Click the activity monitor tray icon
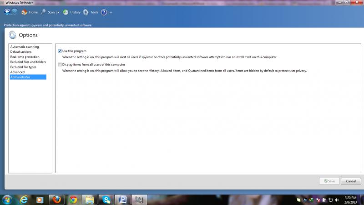The height and width of the screenshot is (205, 364). click(x=305, y=200)
